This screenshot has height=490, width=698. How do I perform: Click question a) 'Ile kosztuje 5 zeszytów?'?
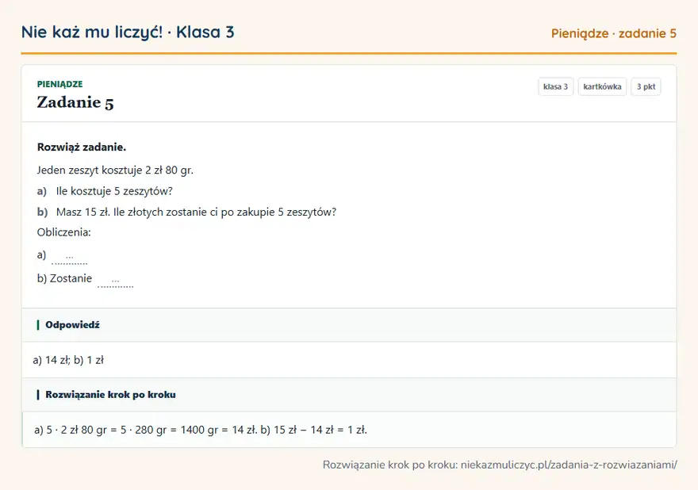[114, 191]
